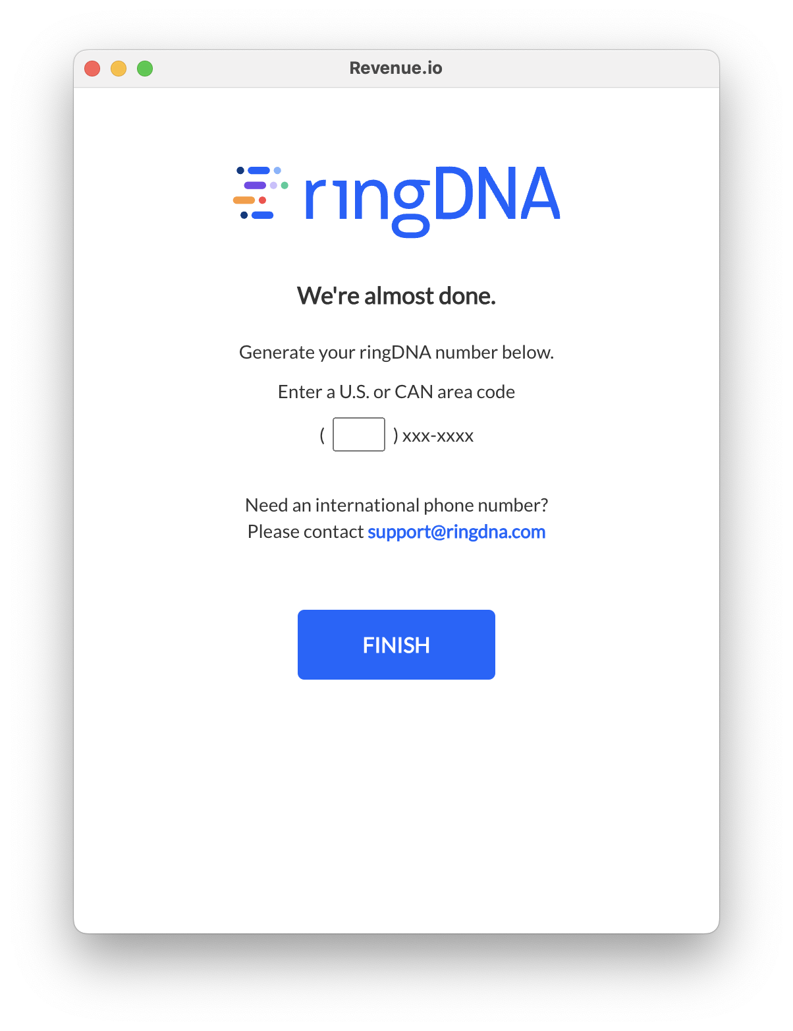Click the green dot in the ringDNA logo
This screenshot has height=1031, width=793.
pos(285,185)
